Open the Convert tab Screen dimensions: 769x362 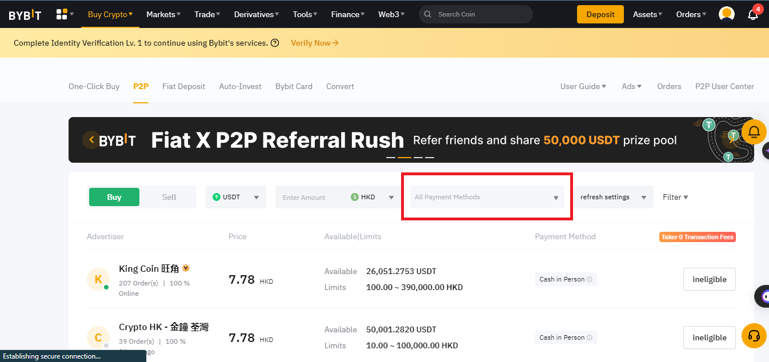[340, 86]
